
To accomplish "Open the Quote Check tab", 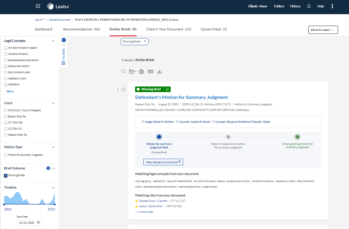I will pyautogui.click(x=214, y=29).
